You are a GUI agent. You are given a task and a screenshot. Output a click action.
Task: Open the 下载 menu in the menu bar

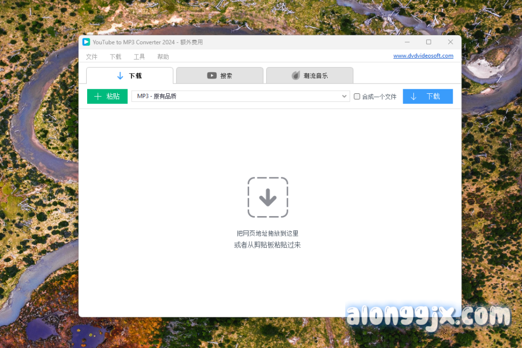click(116, 57)
